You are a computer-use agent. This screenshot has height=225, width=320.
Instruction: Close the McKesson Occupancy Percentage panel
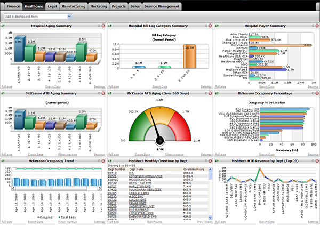[317, 93]
